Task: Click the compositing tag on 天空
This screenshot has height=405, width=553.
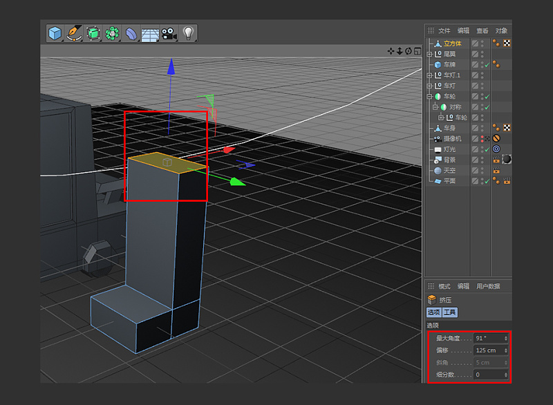Action: pos(496,170)
